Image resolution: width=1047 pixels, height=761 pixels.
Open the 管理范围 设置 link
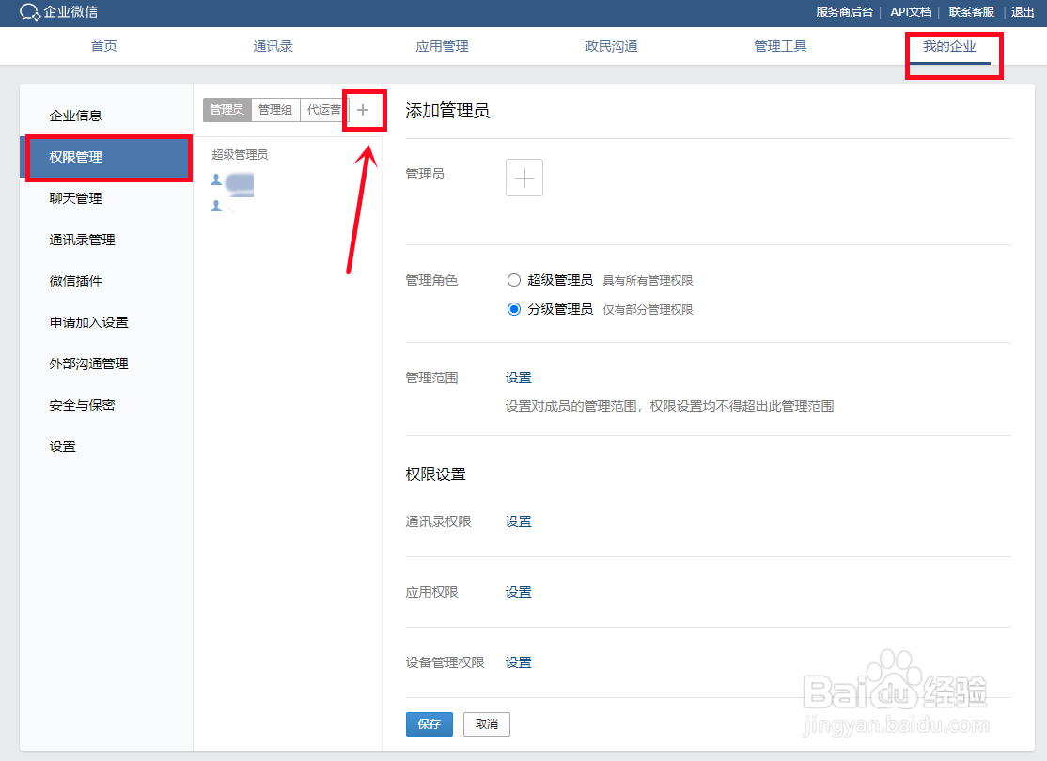518,377
